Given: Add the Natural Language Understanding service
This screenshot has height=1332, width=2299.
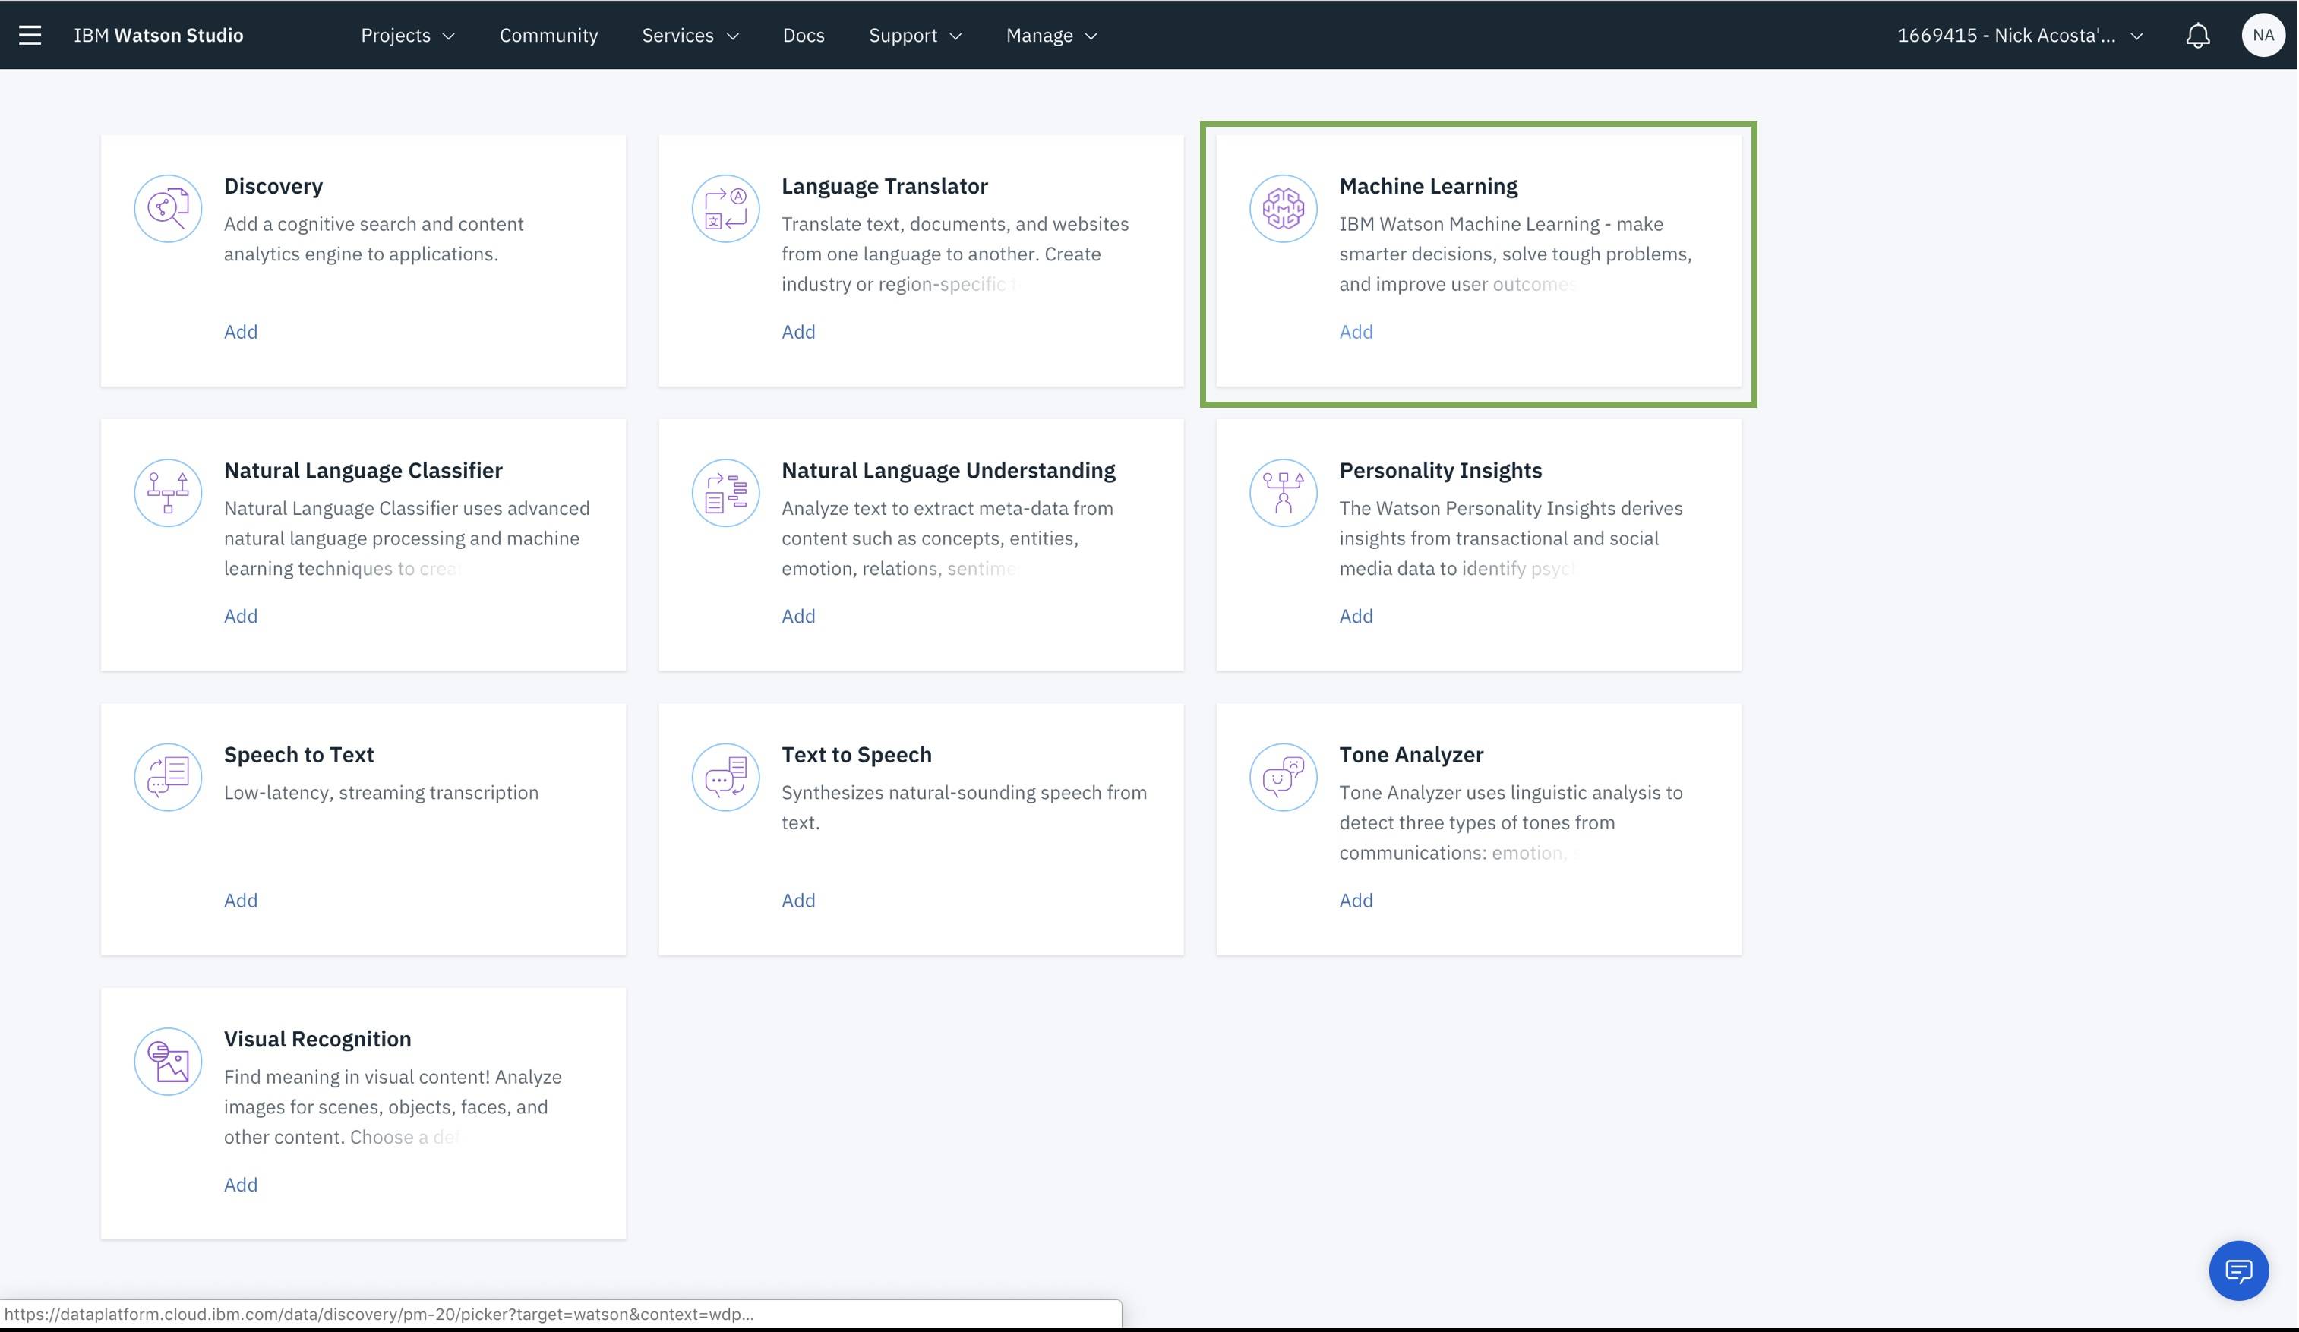Looking at the screenshot, I should [798, 616].
